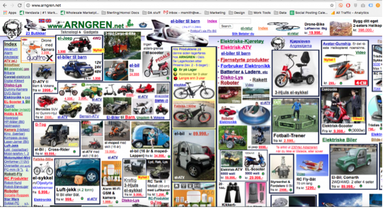Click the blue tag extension icon
This screenshot has width=384, height=209.
370,5
